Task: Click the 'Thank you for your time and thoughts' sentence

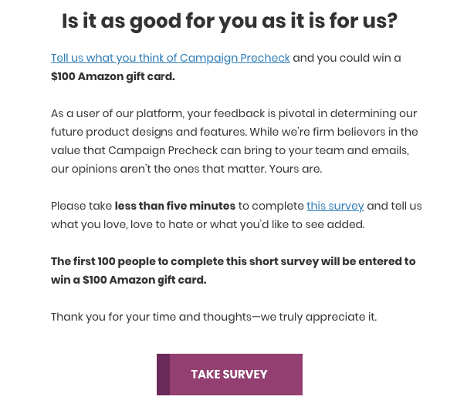Action: pyautogui.click(x=214, y=317)
